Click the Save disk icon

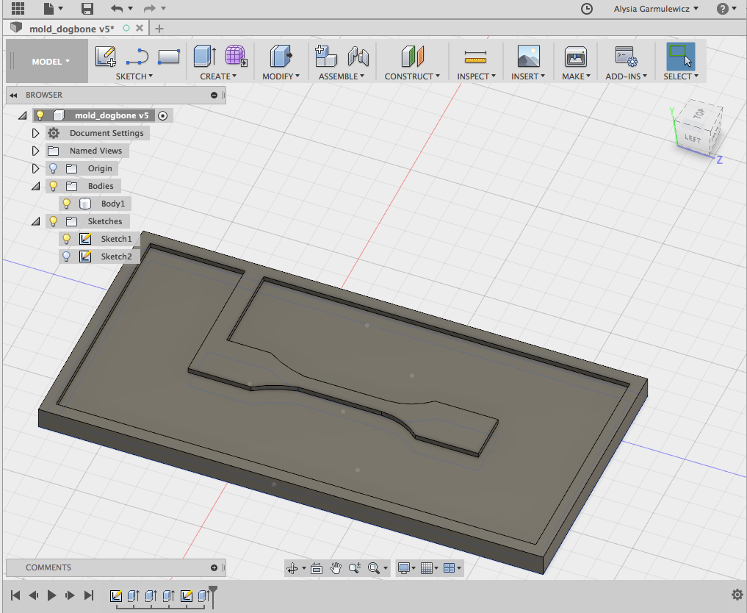(x=87, y=8)
